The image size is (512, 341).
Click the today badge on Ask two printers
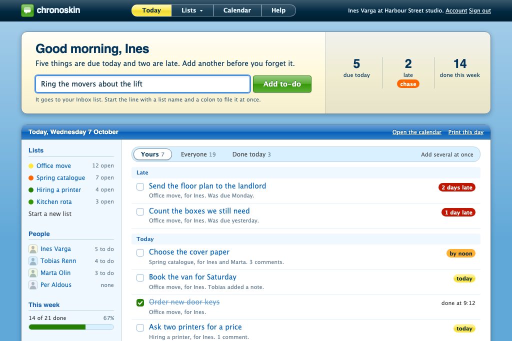(464, 328)
